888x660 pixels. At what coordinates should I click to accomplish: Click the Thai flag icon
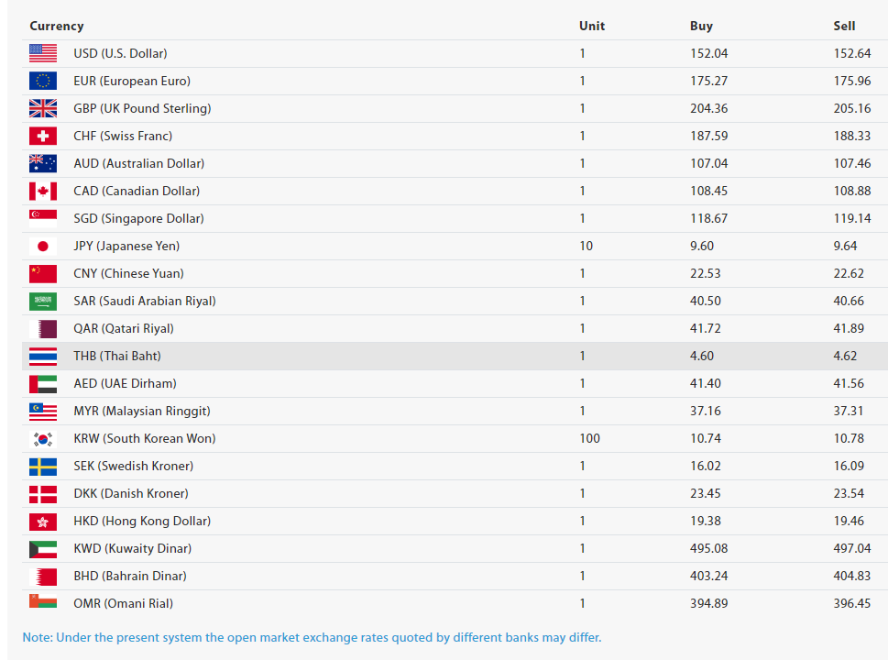(x=43, y=357)
